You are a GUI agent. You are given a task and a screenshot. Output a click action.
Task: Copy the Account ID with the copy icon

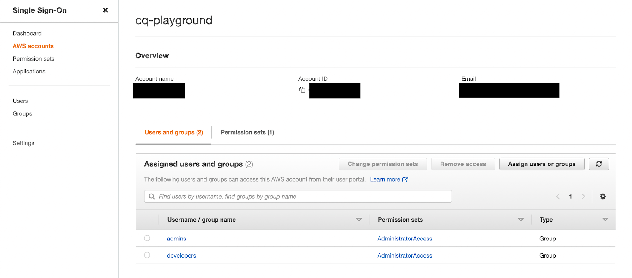(x=302, y=90)
